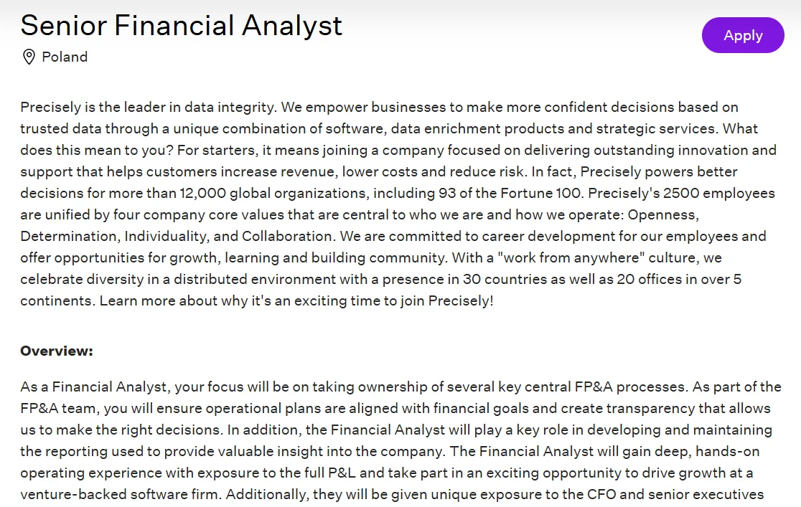This screenshot has width=801, height=507.
Task: Click 'Determination, Individuality, and Collaboration' text
Action: (x=177, y=236)
